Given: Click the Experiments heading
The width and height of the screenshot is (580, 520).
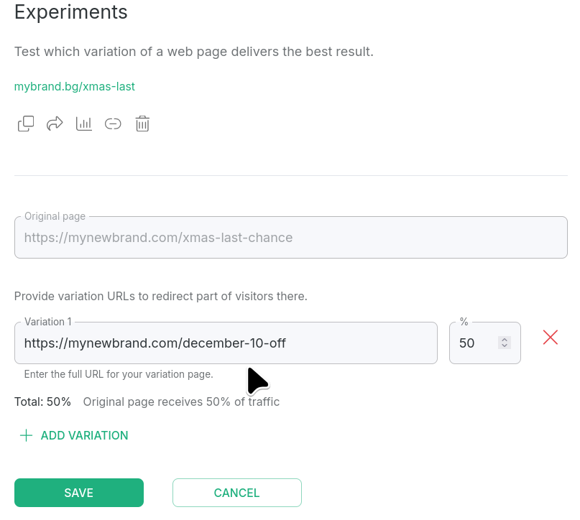Looking at the screenshot, I should 71,12.
